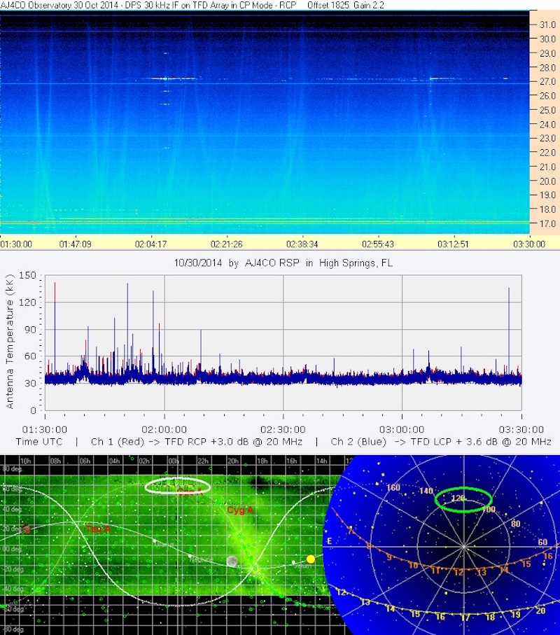Click the 150 value on temperature axis
Image resolution: width=560 pixels, height=635 pixels.
click(x=30, y=276)
